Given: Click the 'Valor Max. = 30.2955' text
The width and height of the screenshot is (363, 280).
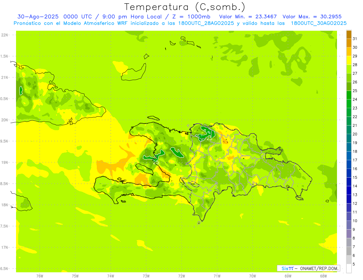Looking at the screenshot, I should (312, 17).
